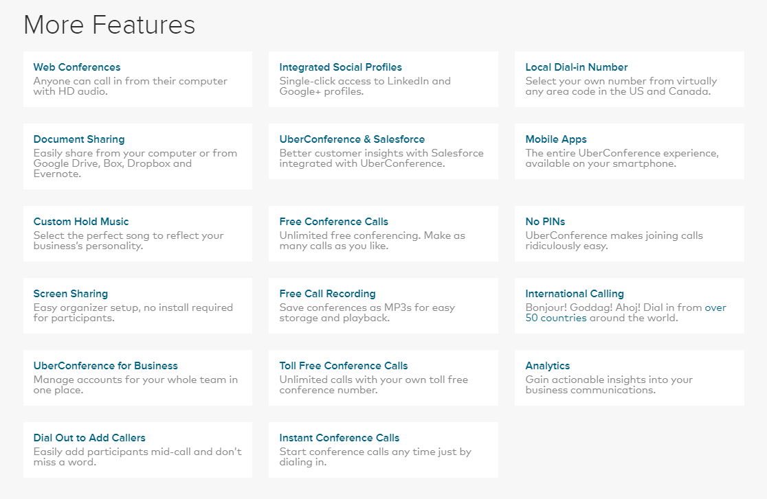767x499 pixels.
Task: Open the Document Sharing feature link
Action: click(x=79, y=139)
